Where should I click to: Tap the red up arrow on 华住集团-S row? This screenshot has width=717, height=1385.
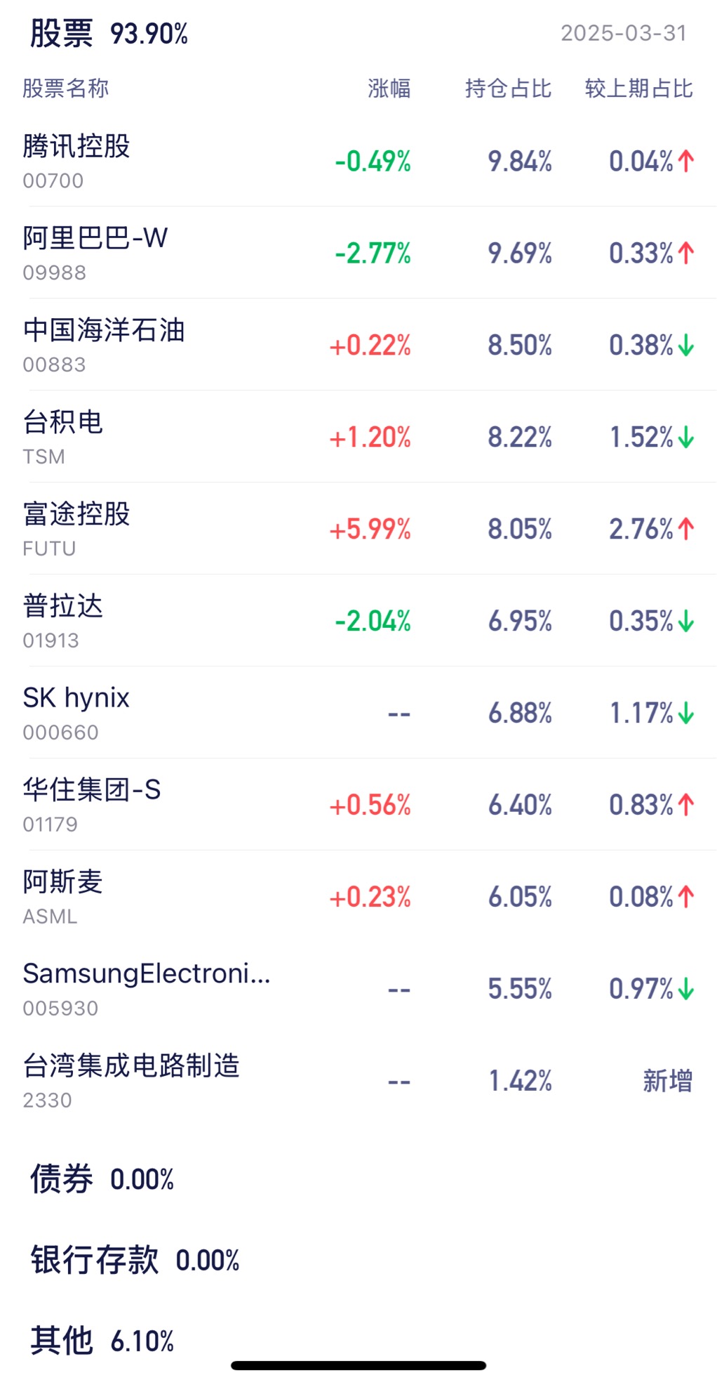coord(686,806)
